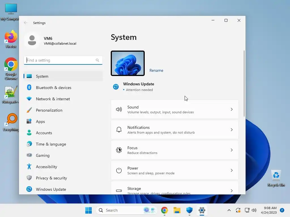
Task: Open Notifications alerts card
Action: [174, 130]
